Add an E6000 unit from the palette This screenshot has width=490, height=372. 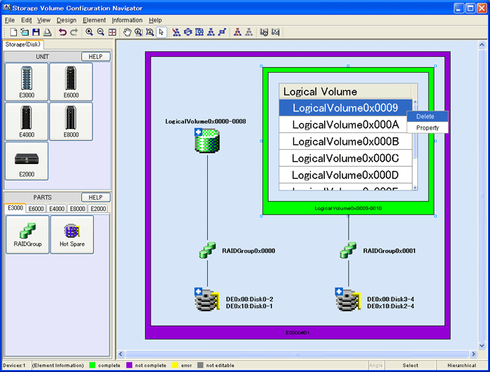71,82
